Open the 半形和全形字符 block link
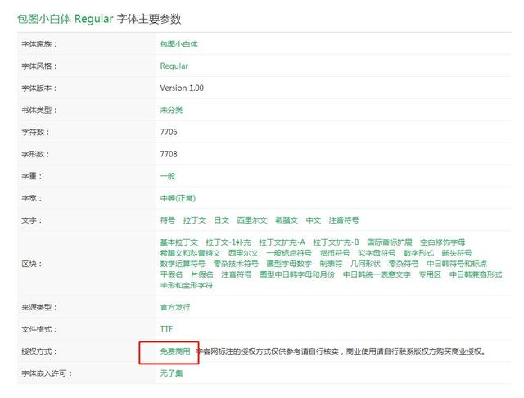The height and width of the screenshot is (398, 524). coord(187,285)
